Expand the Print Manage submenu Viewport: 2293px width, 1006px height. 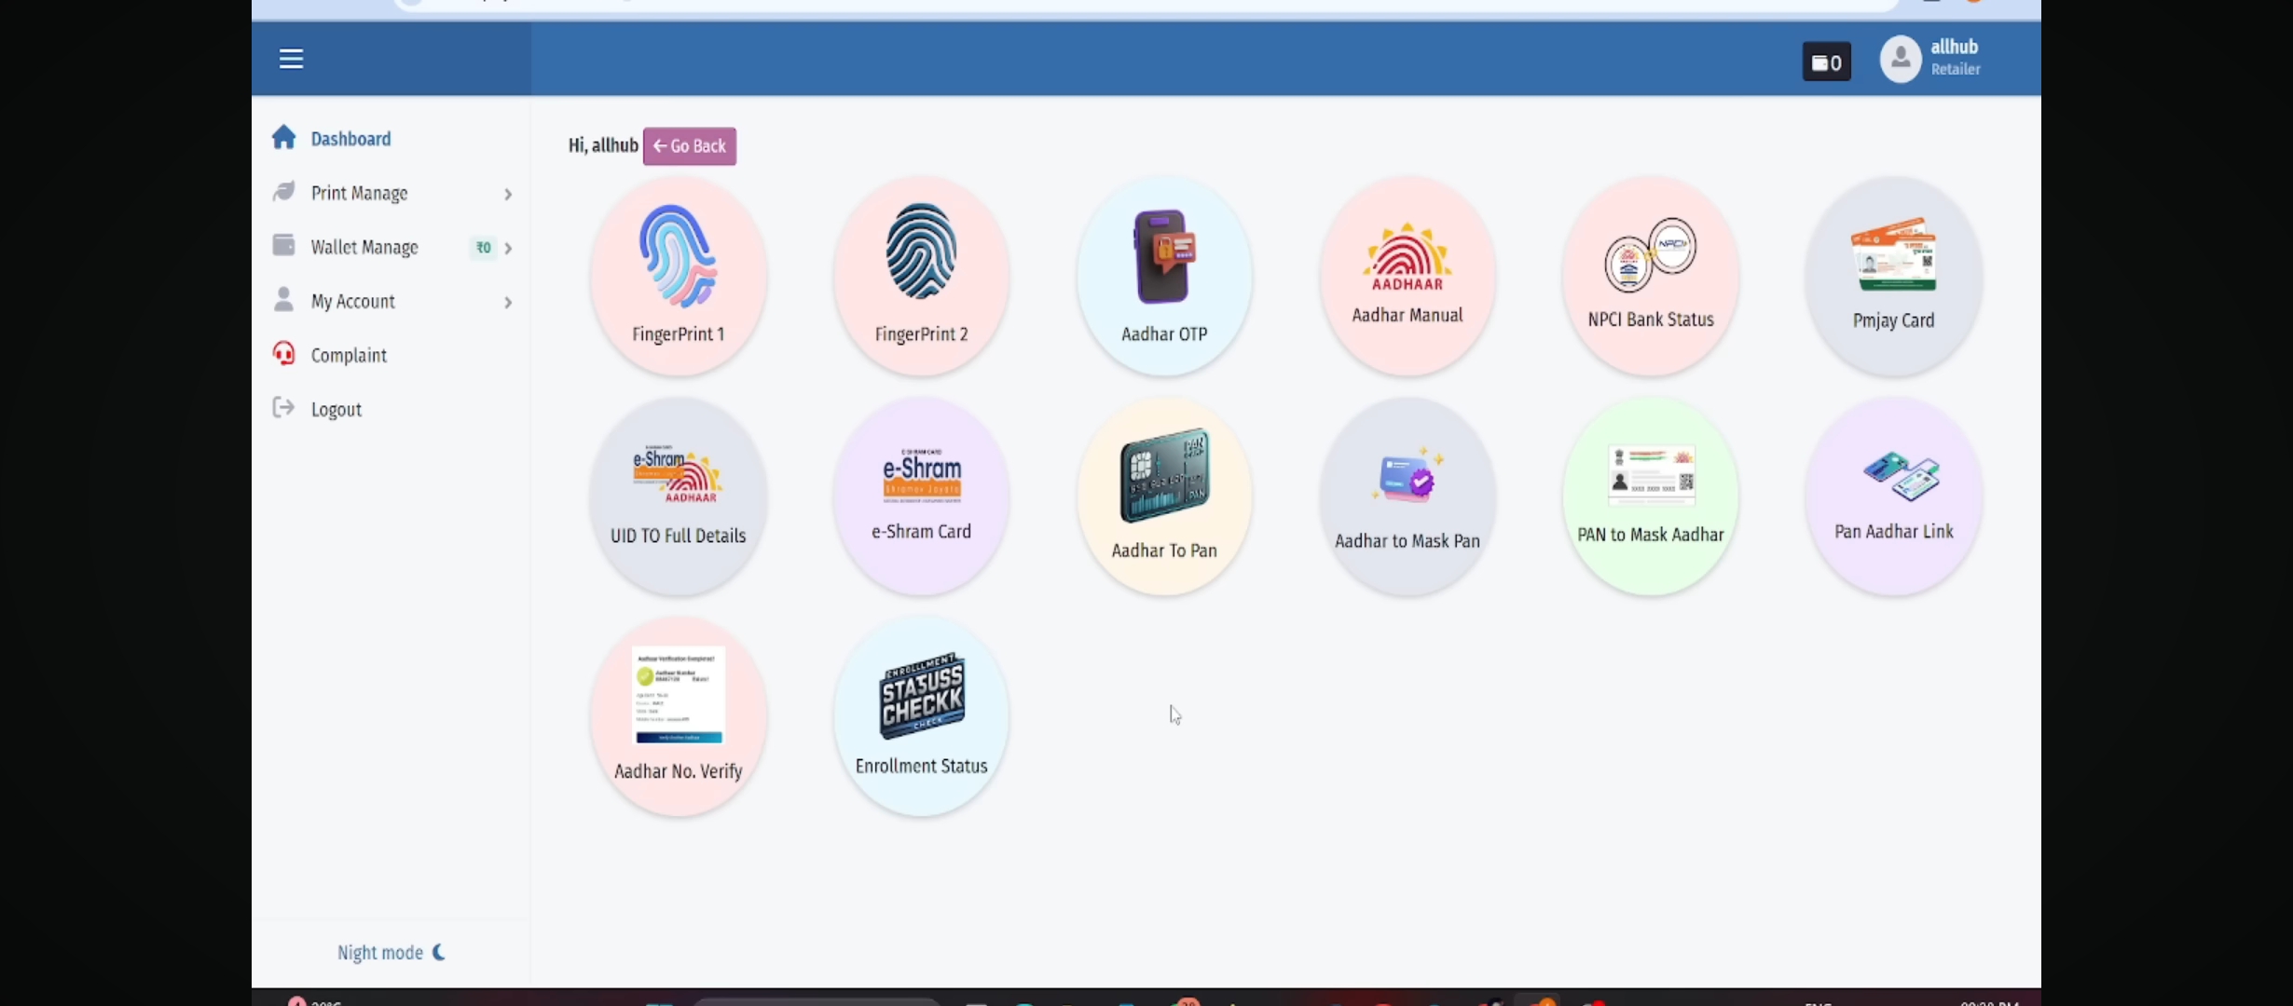point(391,193)
